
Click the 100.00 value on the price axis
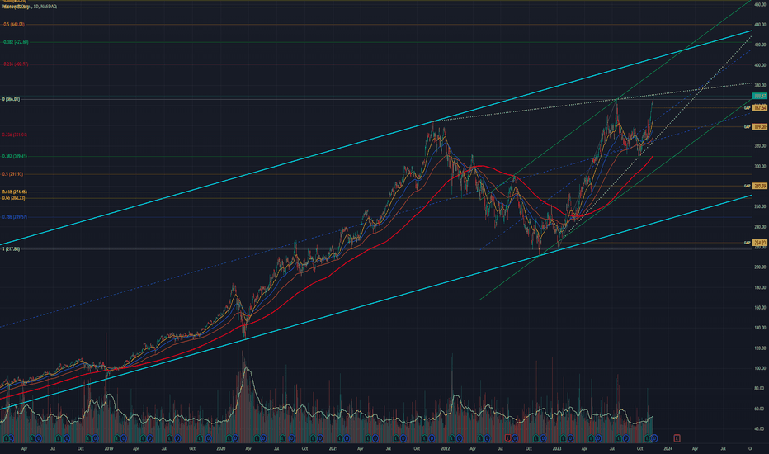[760, 369]
